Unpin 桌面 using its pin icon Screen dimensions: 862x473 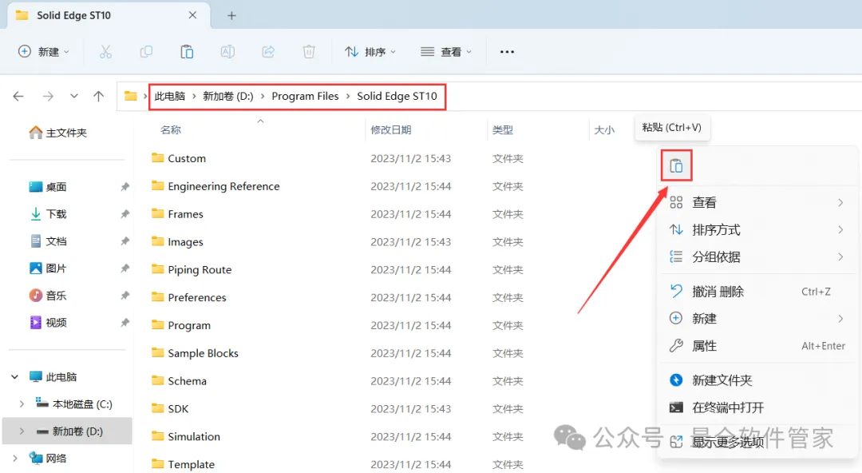tap(125, 187)
